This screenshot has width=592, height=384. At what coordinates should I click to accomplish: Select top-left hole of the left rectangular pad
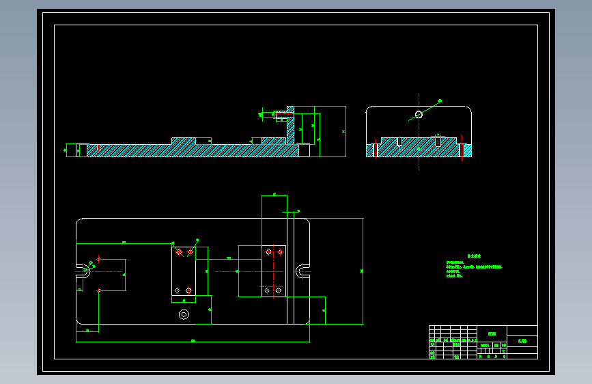(x=179, y=251)
